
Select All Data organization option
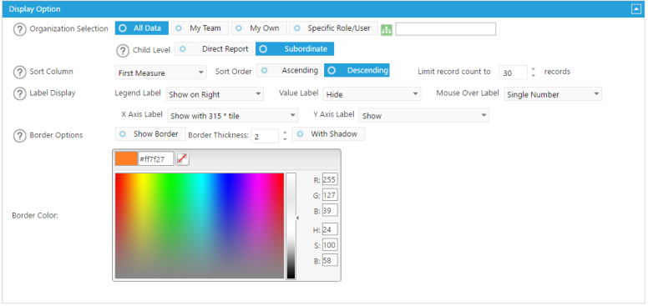[x=142, y=28]
